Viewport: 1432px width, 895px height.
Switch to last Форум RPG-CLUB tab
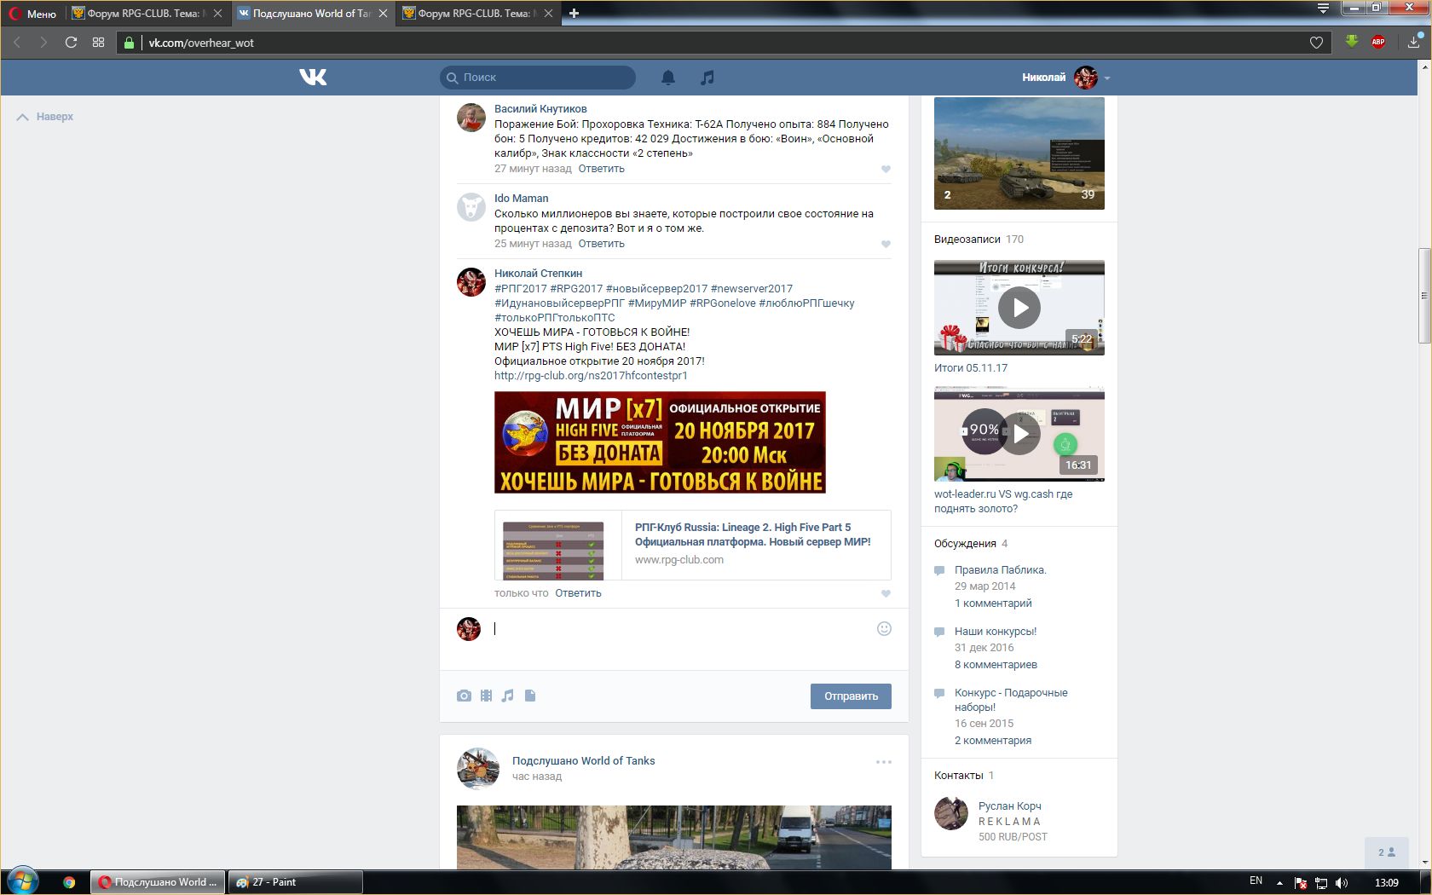pyautogui.click(x=477, y=14)
